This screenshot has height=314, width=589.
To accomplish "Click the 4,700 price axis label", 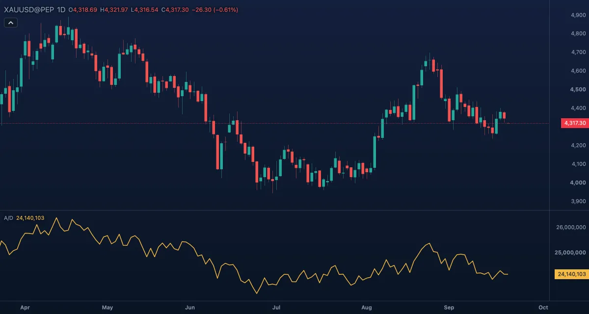I will click(578, 52).
